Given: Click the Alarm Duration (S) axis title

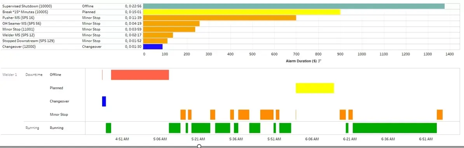Looking at the screenshot, I should coord(301,61).
